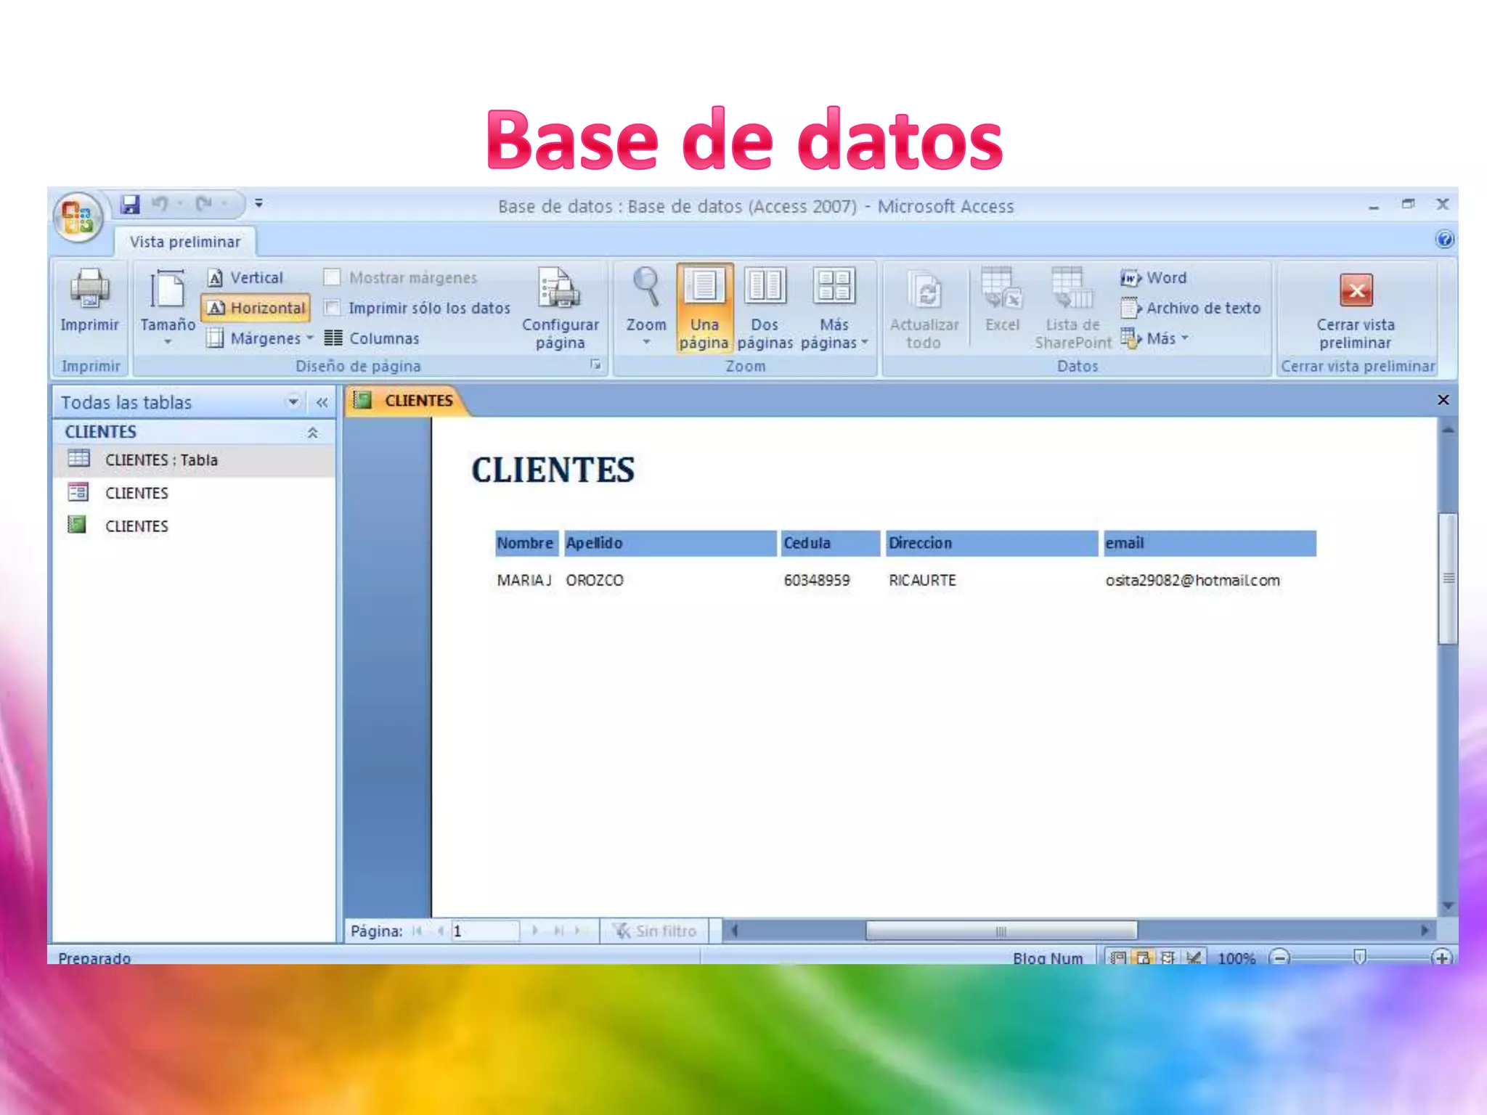1487x1115 pixels.
Task: Click the Vista preliminar ribbon tab
Action: (184, 242)
